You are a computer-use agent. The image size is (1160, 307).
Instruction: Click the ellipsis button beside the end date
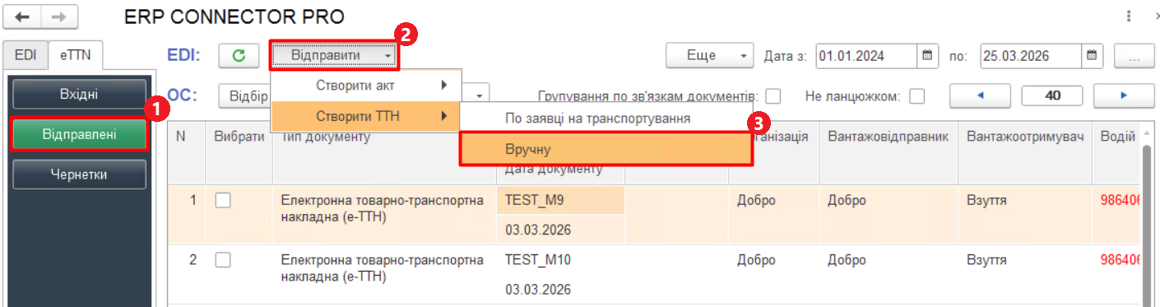point(1134,56)
